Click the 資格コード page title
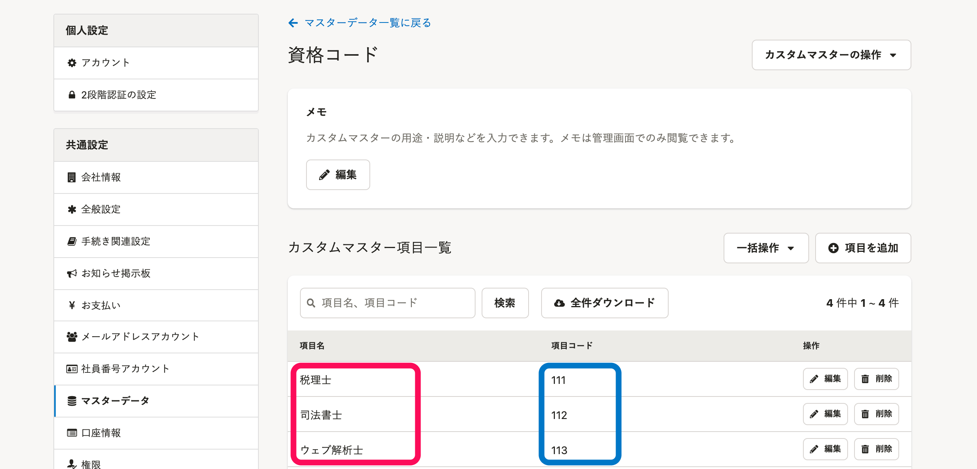The width and height of the screenshot is (977, 469). click(x=333, y=55)
